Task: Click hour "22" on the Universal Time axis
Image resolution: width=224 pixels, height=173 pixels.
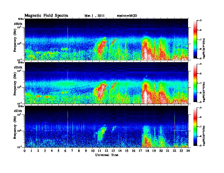Action: pyautogui.click(x=175, y=151)
